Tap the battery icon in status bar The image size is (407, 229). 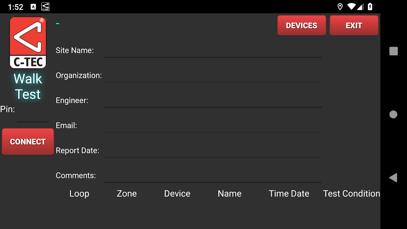[x=370, y=7]
